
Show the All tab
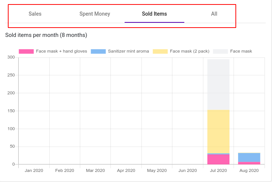(x=214, y=14)
